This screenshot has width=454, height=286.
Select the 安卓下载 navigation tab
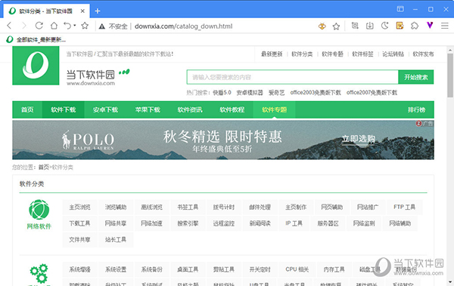[105, 109]
